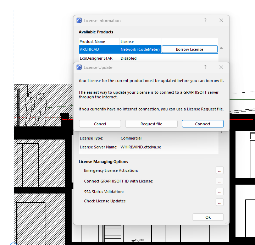Image resolution: width=255 pixels, height=245 pixels.
Task: Click the human silhouette figures in drawing
Action: [x=36, y=109]
